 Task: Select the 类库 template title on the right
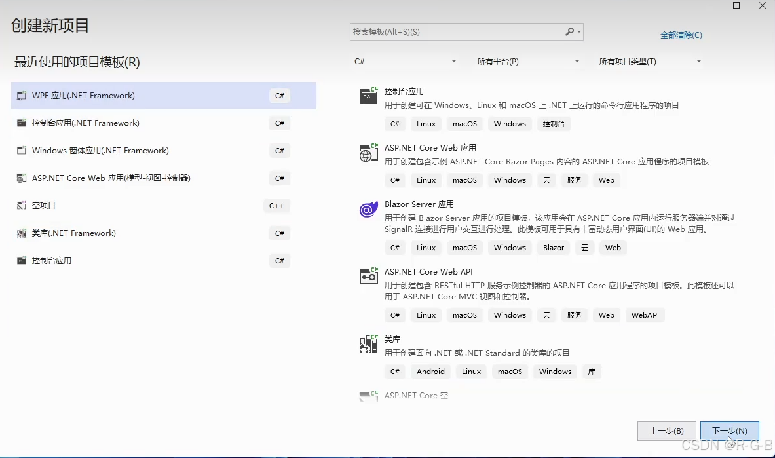coord(392,339)
